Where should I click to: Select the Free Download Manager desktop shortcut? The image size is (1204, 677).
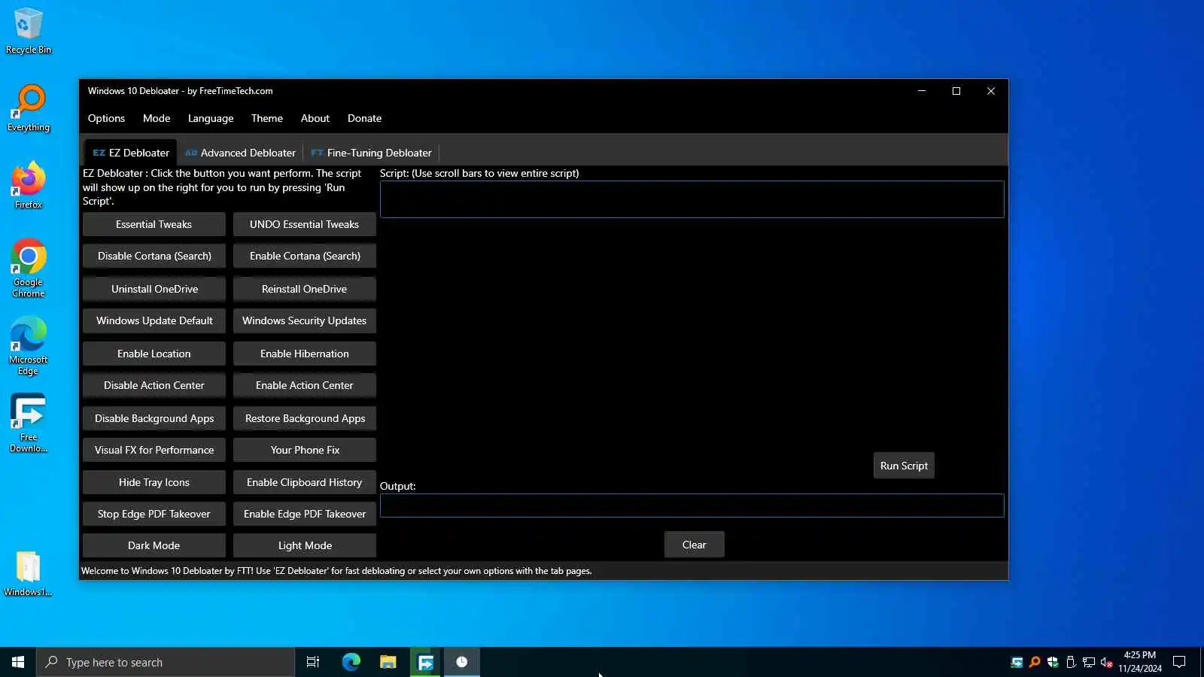[x=29, y=423]
